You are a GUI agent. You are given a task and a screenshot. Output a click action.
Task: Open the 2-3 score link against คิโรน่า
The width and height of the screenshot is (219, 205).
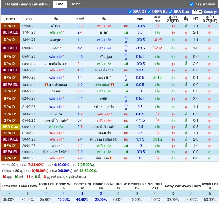pos(80,26)
